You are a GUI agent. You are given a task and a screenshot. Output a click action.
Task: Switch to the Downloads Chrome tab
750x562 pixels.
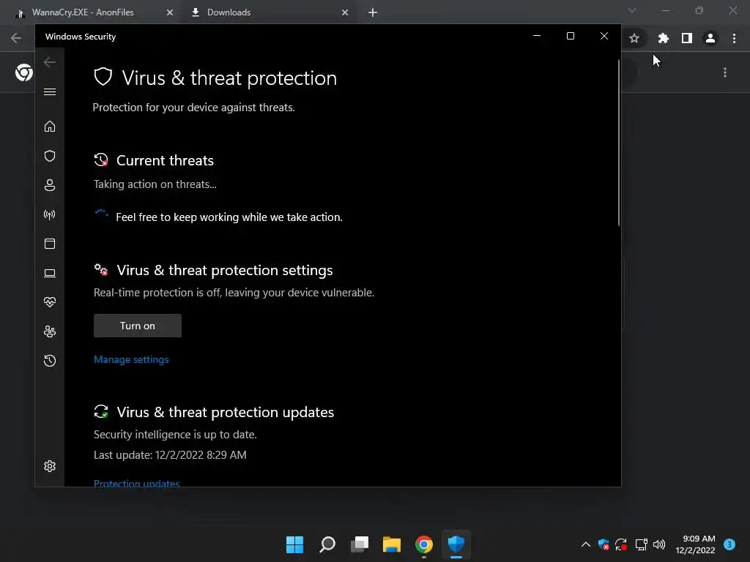pos(229,12)
